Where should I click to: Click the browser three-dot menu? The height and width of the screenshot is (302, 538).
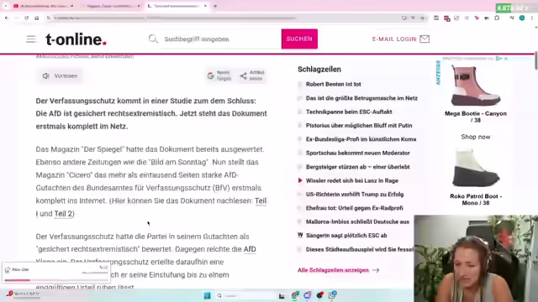point(532,18)
